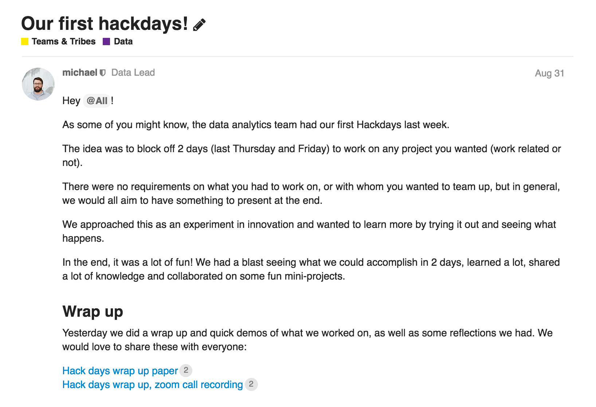Viewport: 596px width, 407px height.
Task: Select the Teams & Tribes tag
Action: click(63, 42)
